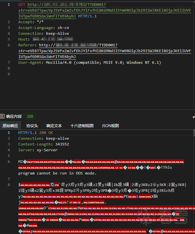Click the expand panel icon at right edge

194,117
